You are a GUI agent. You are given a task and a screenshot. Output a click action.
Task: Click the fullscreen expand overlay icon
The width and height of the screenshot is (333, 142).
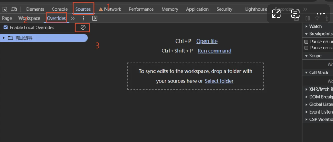(x=276, y=14)
